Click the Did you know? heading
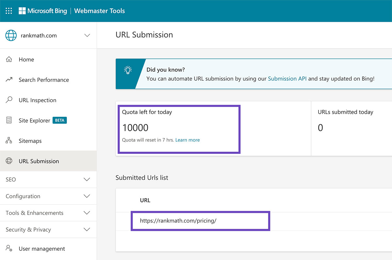The image size is (392, 260). (x=166, y=70)
